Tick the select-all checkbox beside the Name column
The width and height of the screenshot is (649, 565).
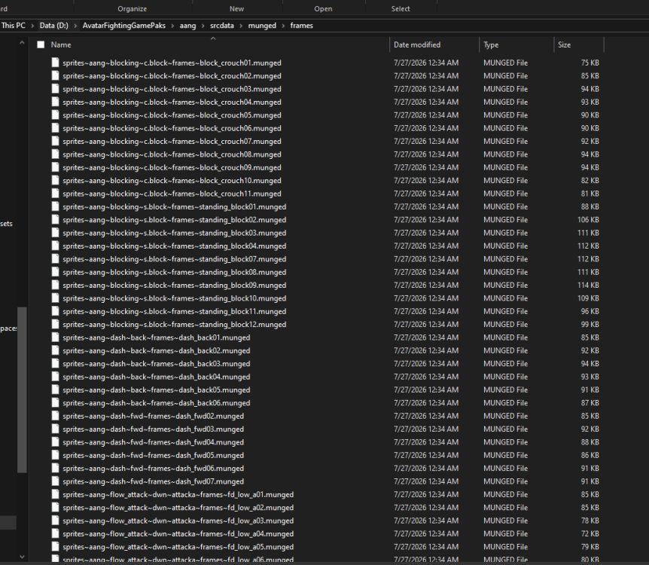pyautogui.click(x=41, y=44)
